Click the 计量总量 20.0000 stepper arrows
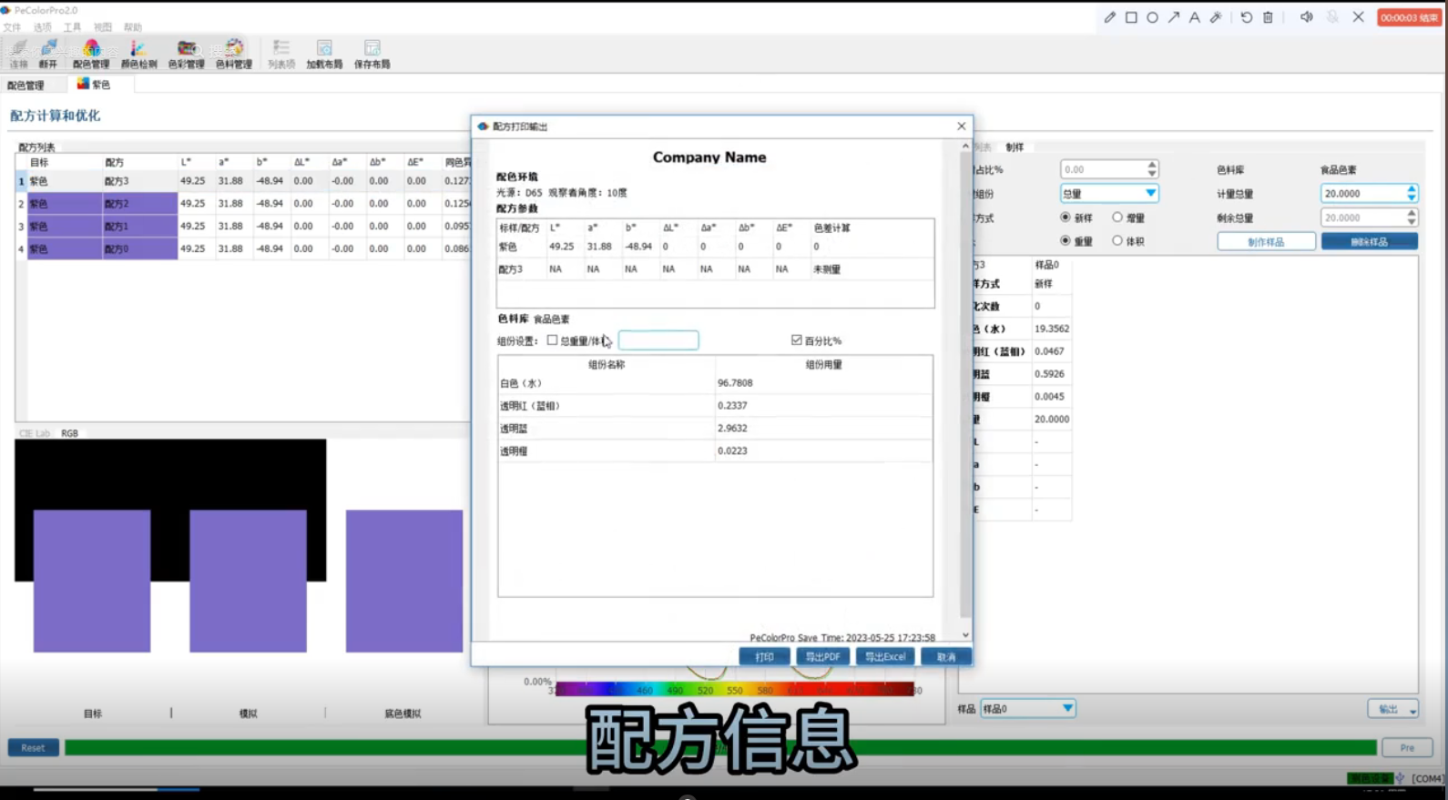This screenshot has height=800, width=1448. [x=1412, y=194]
